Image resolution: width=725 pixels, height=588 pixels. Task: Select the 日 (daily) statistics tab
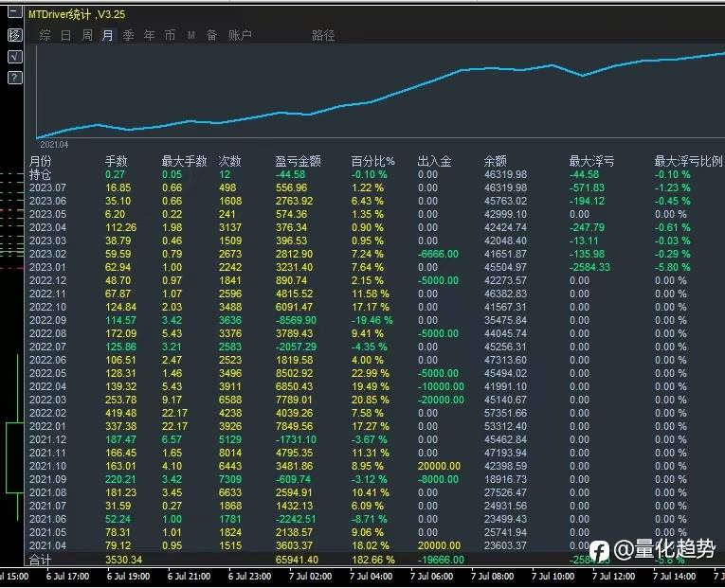click(65, 36)
